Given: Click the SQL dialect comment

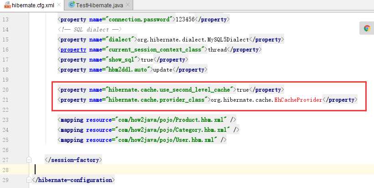Looking at the screenshot, I should (x=90, y=30).
